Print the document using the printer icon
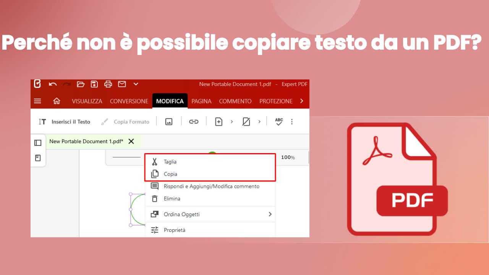This screenshot has height=275, width=489. click(108, 84)
